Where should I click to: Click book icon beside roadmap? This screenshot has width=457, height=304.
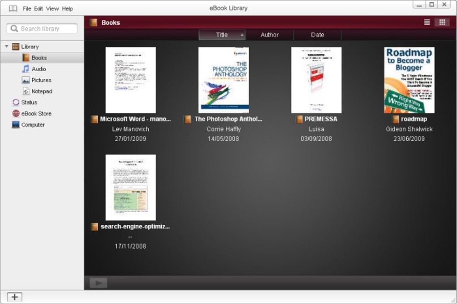(396, 119)
